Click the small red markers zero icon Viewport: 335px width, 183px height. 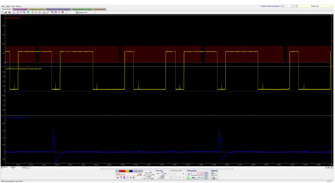pyautogui.click(x=48, y=12)
